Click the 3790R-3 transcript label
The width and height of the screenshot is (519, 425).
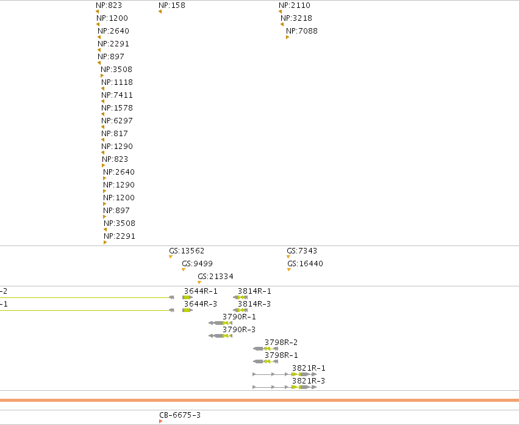[x=239, y=330]
